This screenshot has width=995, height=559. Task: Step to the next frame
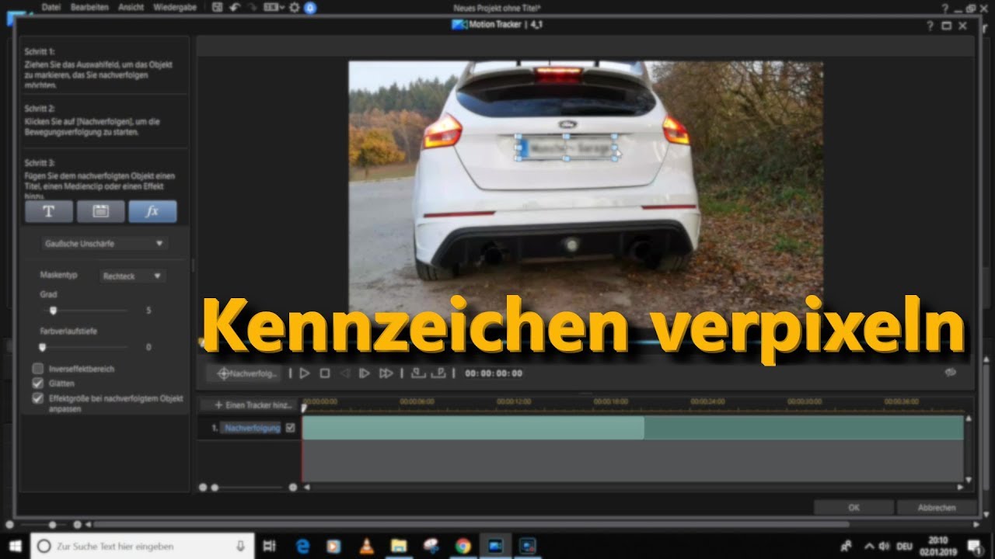(x=365, y=373)
